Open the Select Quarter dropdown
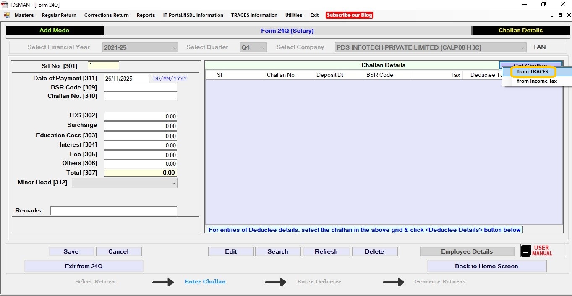The image size is (572, 296). point(263,47)
